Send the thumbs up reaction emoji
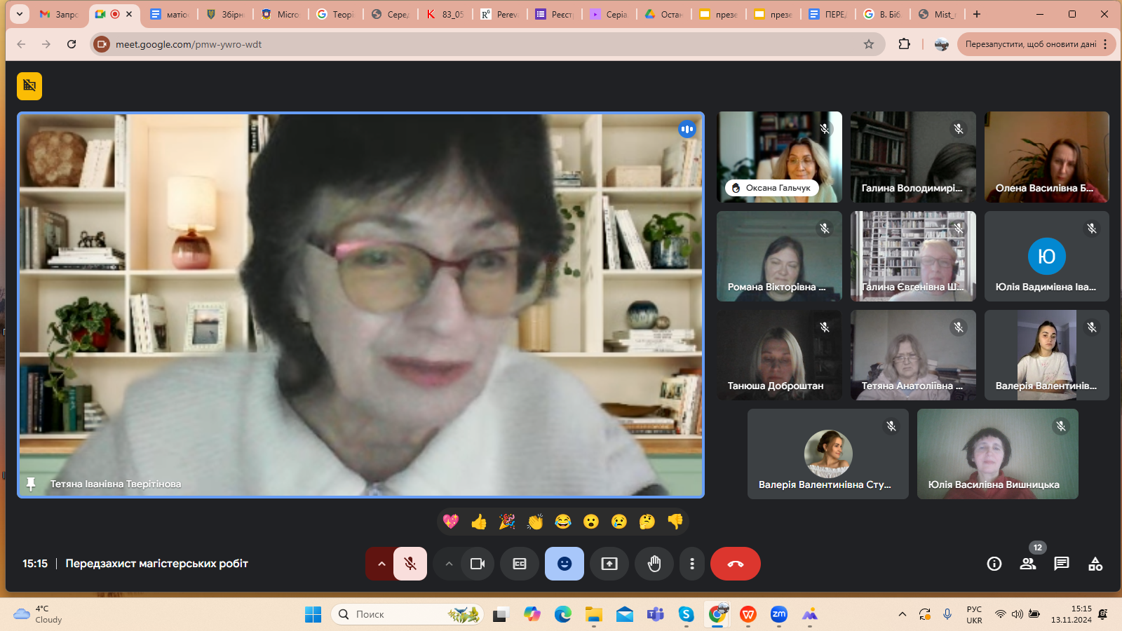The height and width of the screenshot is (631, 1122). pos(479,522)
